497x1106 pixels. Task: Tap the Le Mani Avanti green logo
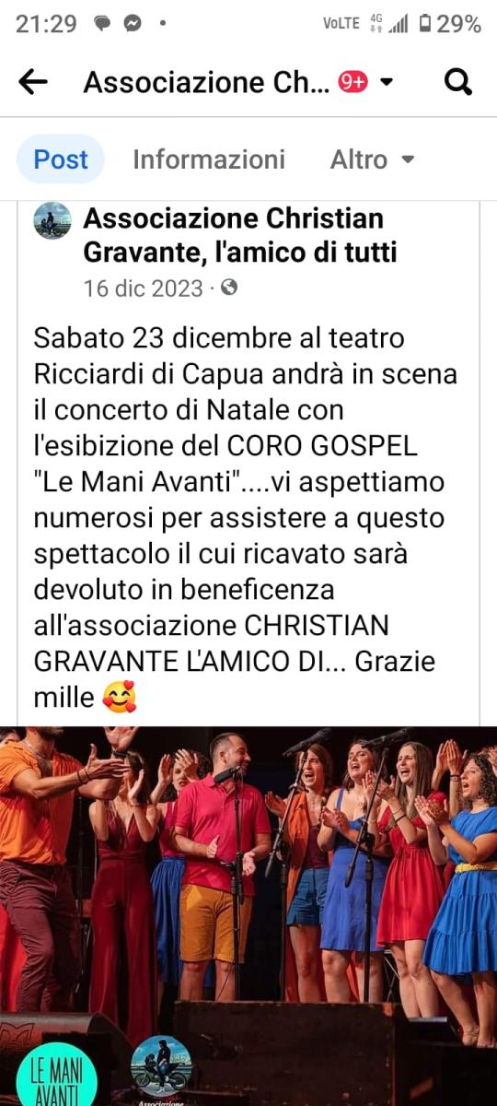[57, 1075]
